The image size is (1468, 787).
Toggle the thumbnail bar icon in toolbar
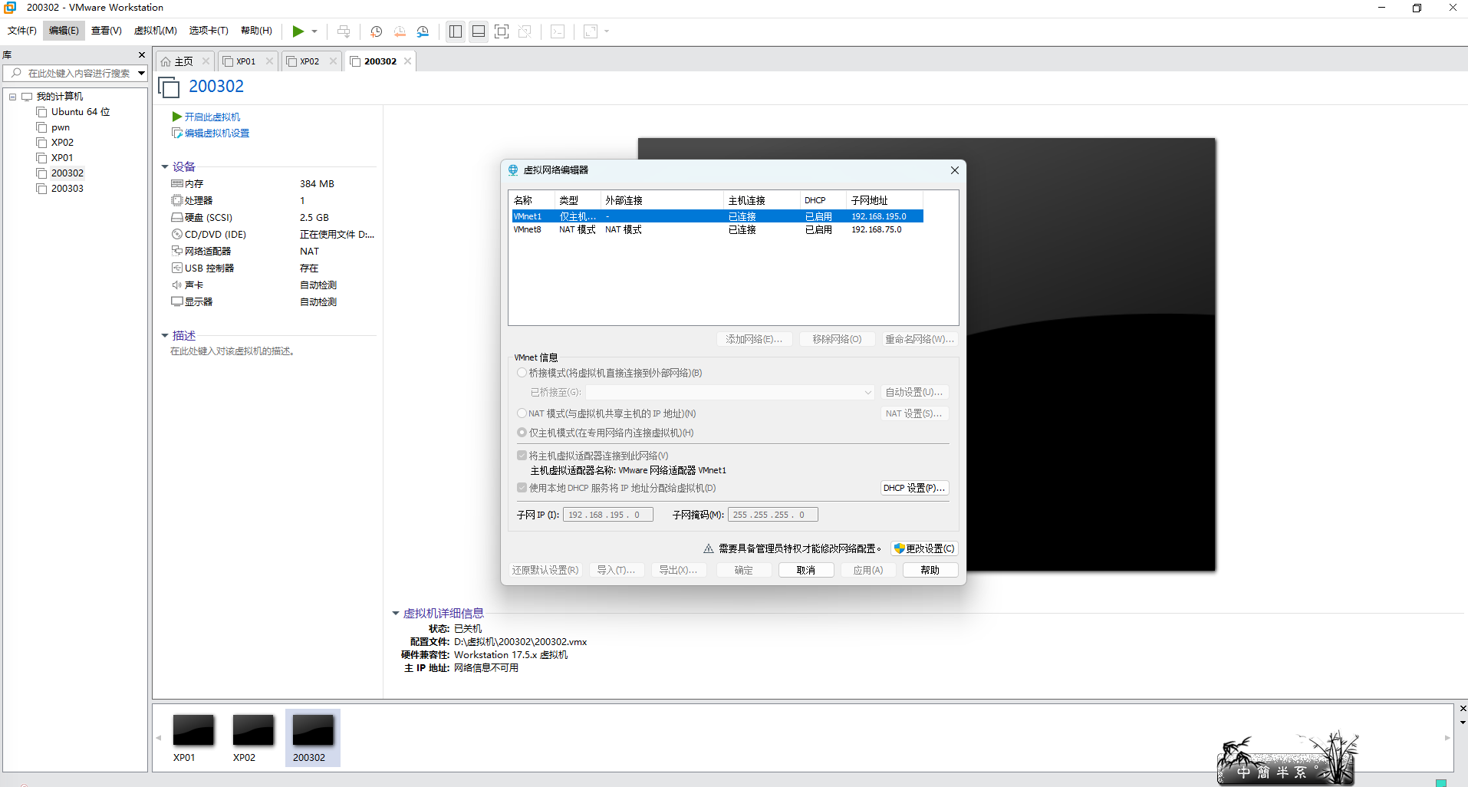pos(479,31)
